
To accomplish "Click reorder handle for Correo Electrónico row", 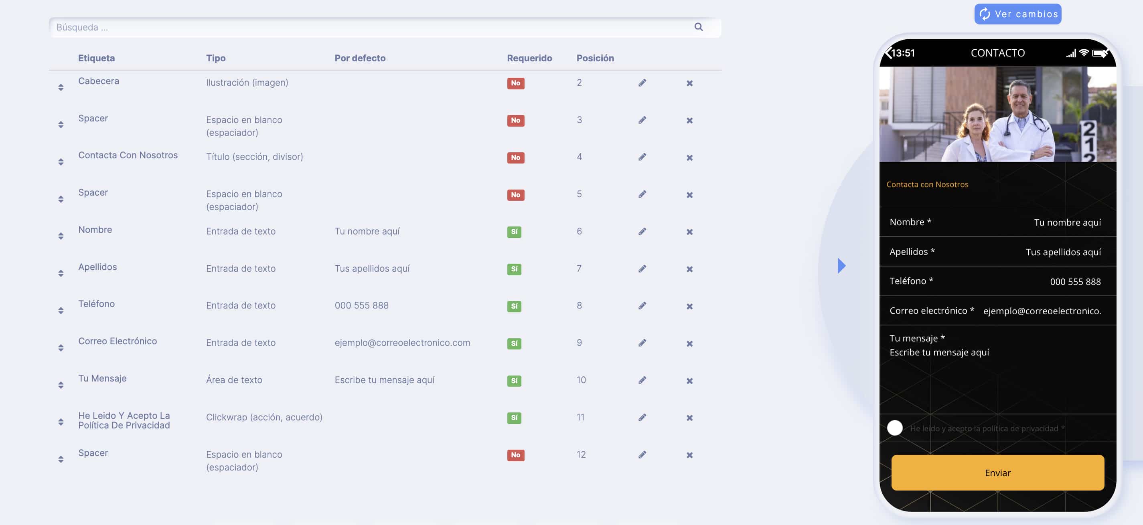I will click(x=61, y=347).
